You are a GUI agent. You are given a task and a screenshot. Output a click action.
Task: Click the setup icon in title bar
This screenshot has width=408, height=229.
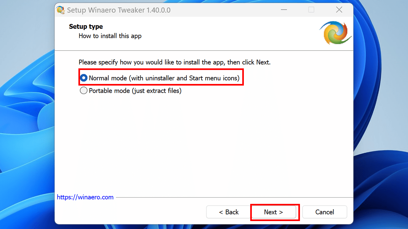61,10
